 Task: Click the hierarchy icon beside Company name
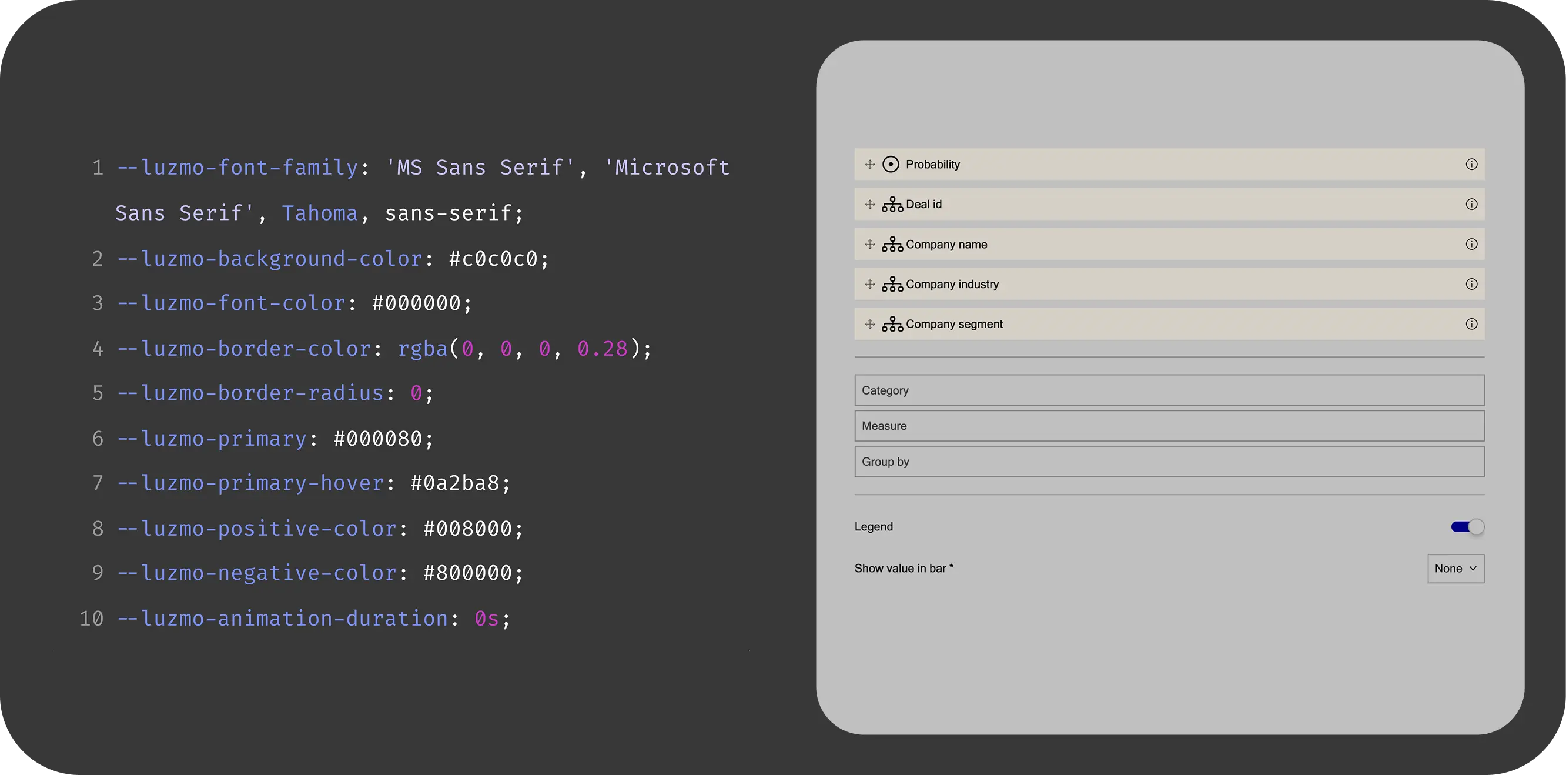click(x=892, y=245)
